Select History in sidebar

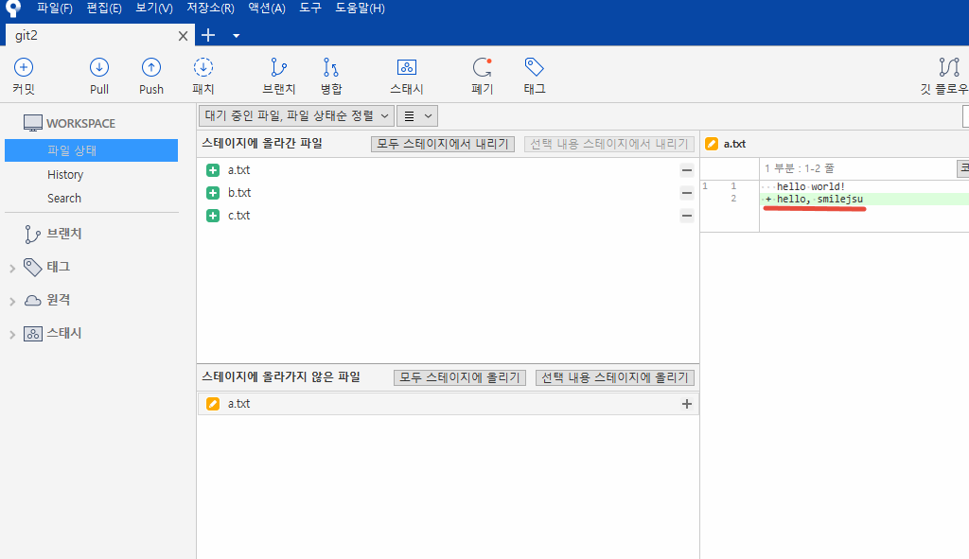[x=65, y=175]
